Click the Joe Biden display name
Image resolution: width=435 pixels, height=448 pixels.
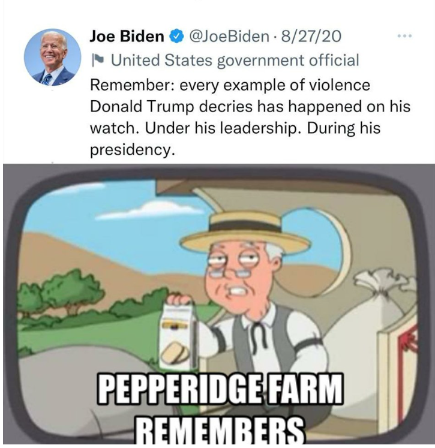(x=127, y=37)
